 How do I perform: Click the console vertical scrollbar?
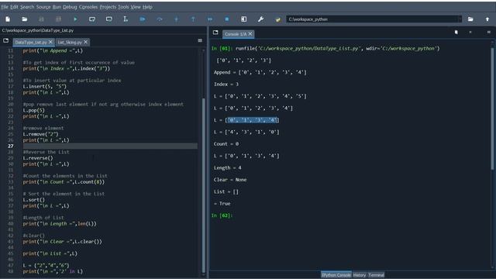(492, 108)
